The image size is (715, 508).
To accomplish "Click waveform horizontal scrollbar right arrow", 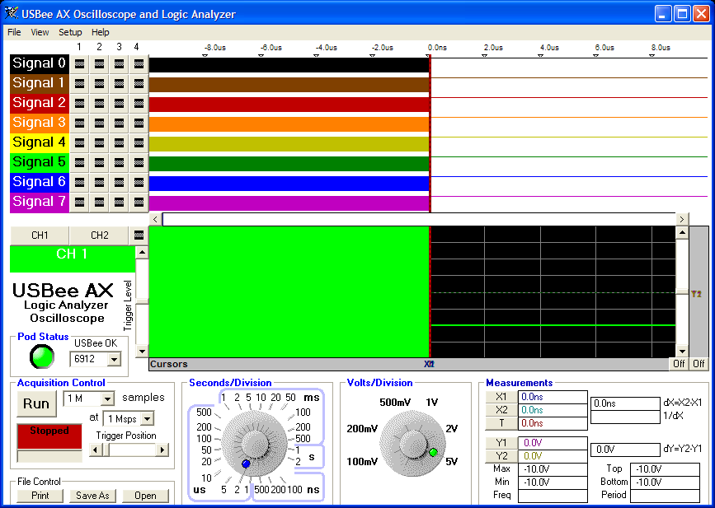I will (x=682, y=219).
